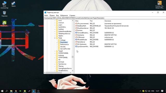The width and height of the screenshot is (166, 93).
Task: Click the DhcpNameServer string value icon
Action: point(76,28)
